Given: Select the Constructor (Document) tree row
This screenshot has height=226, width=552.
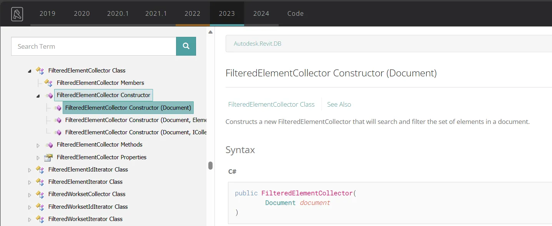Looking at the screenshot, I should [x=128, y=108].
